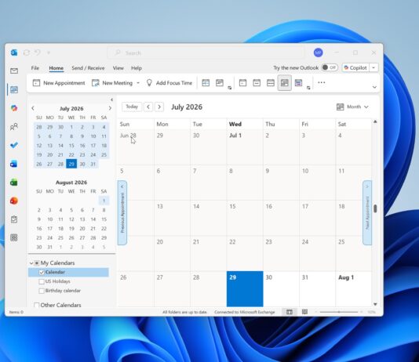Click the New Appointment button
The width and height of the screenshot is (419, 362).
coord(59,83)
